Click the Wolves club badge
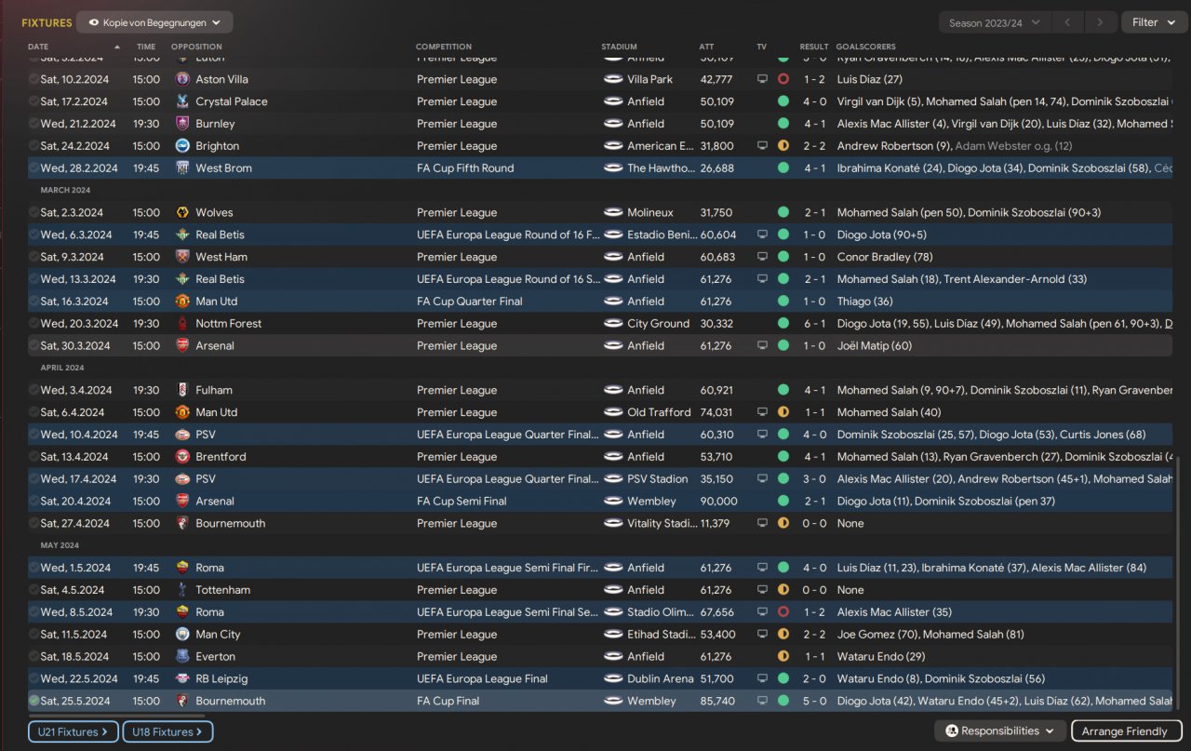The width and height of the screenshot is (1191, 751). point(182,212)
